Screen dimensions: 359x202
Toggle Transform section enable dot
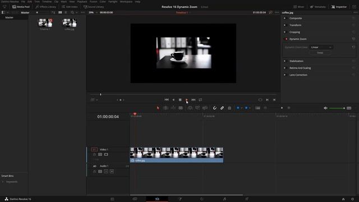pos(284,25)
